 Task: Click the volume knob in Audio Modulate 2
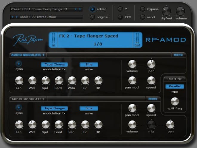pos(132,124)
